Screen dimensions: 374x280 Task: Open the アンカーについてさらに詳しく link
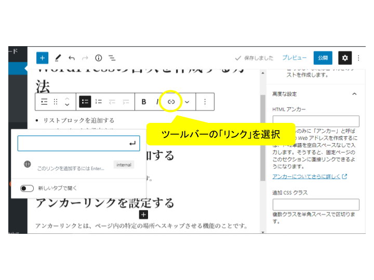coord(310,177)
